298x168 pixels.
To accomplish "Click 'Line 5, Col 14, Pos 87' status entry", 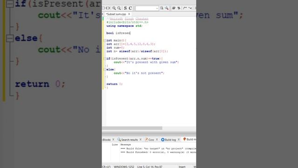I will point(150,167).
